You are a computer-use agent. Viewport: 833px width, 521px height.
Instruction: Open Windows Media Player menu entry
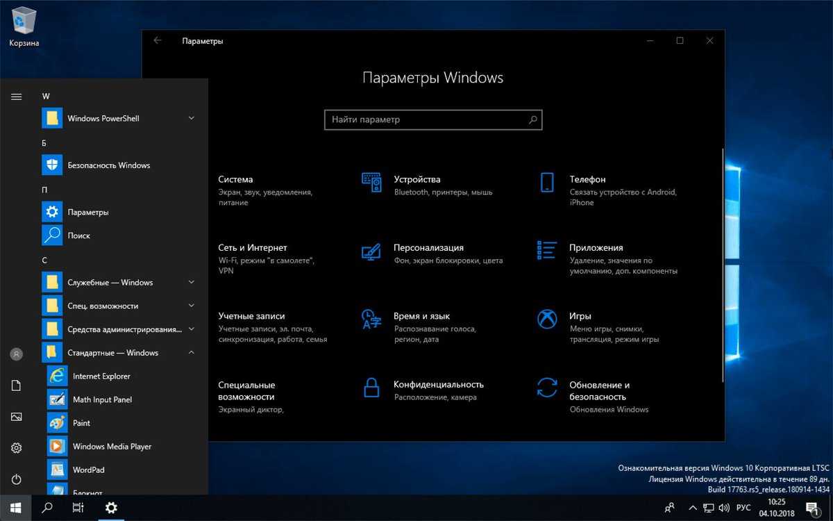pyautogui.click(x=111, y=447)
